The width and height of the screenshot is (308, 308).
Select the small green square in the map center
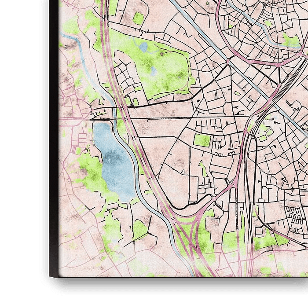[x=202, y=140]
